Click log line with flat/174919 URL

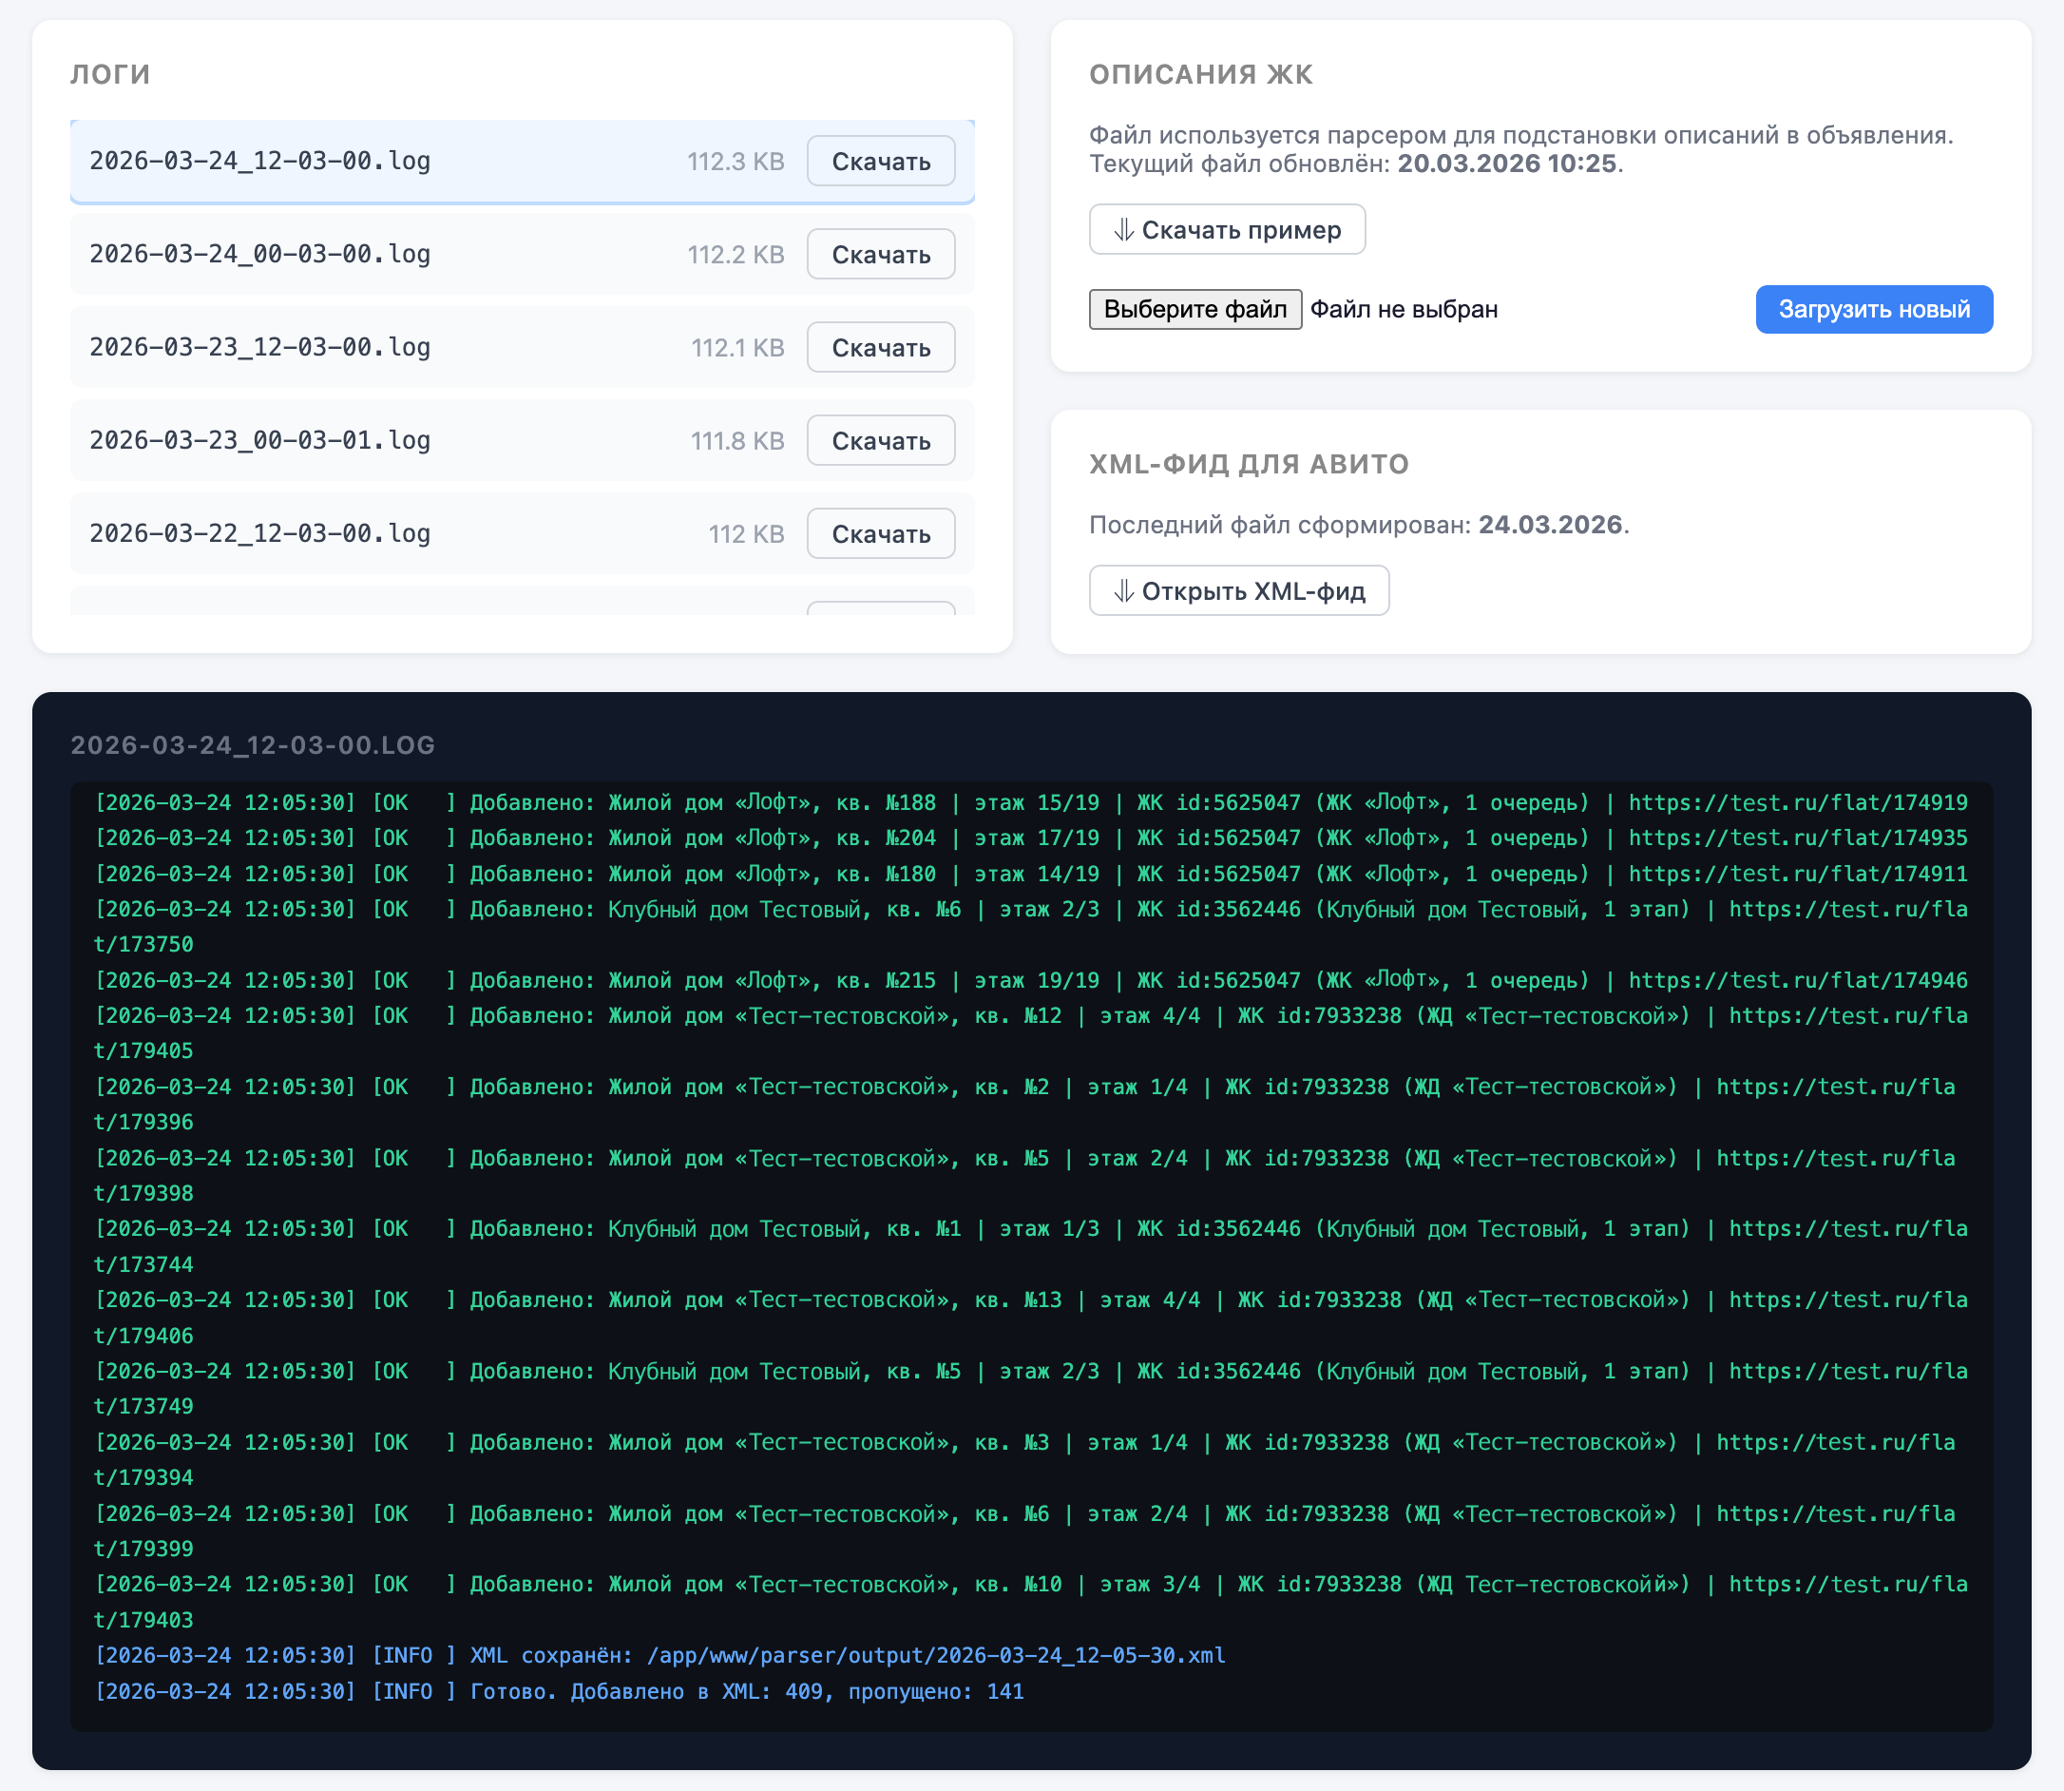coord(1029,802)
